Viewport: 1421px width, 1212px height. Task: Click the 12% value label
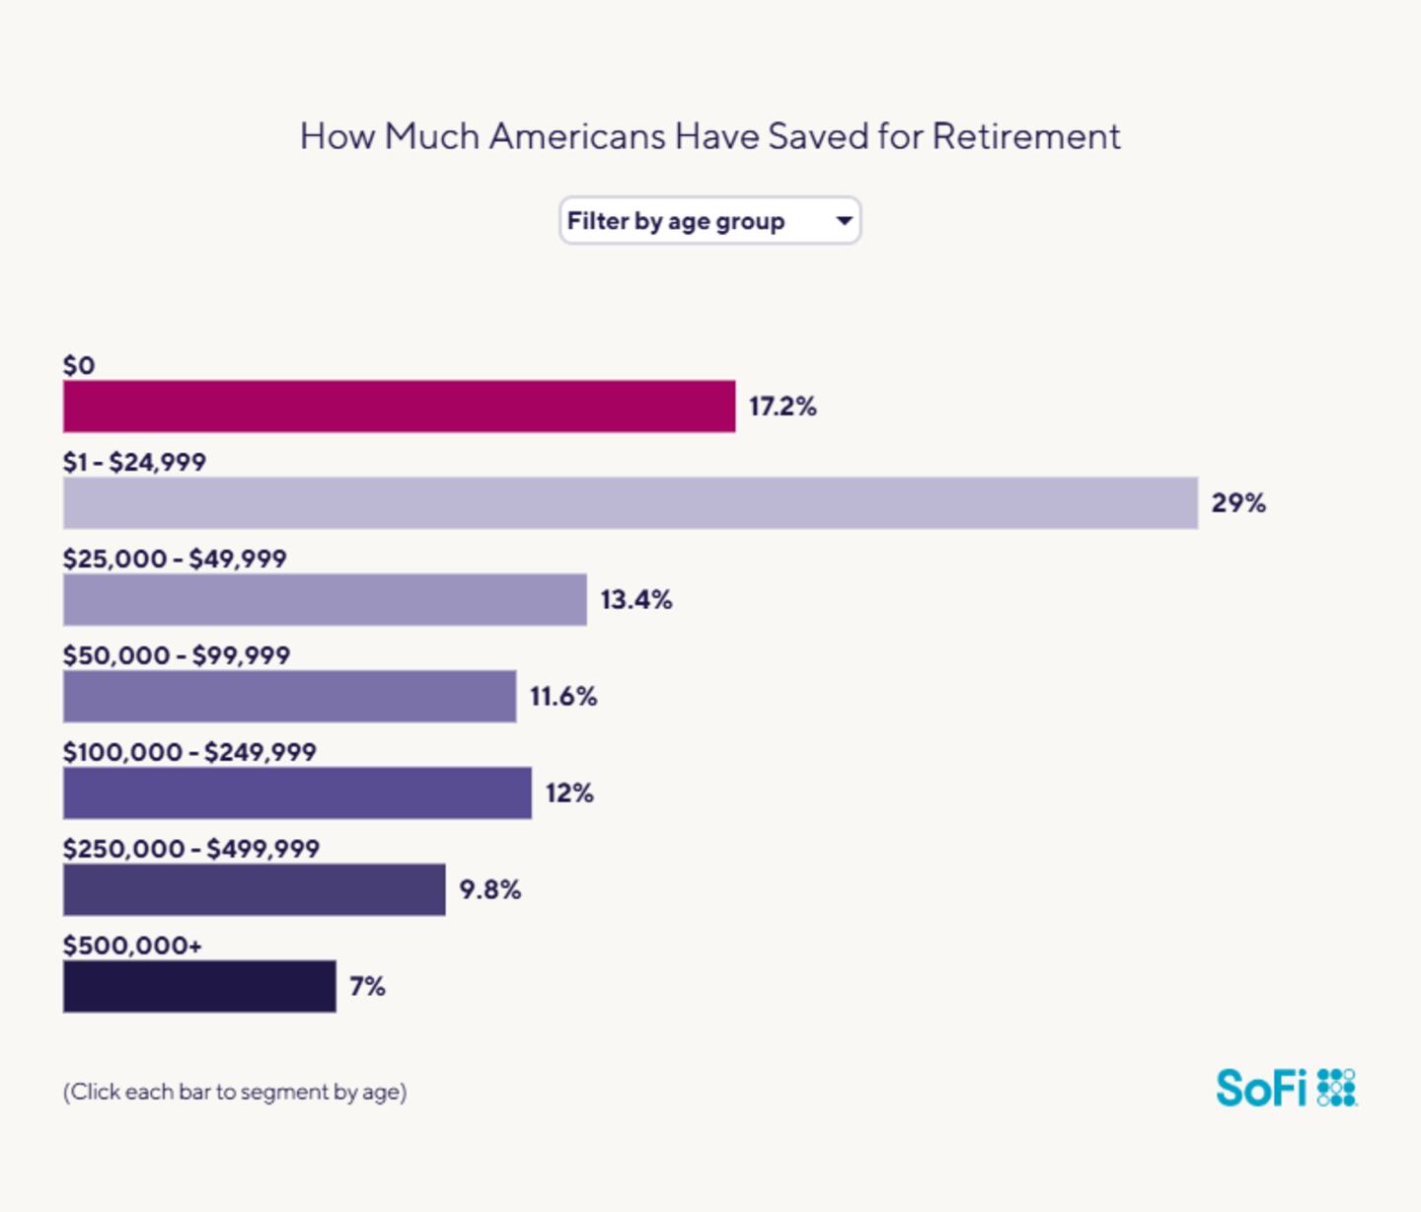(x=569, y=794)
